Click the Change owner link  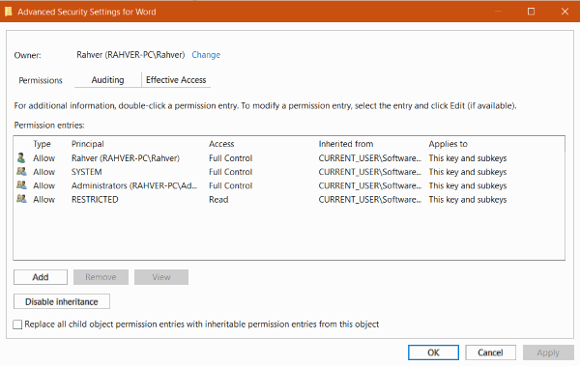pyautogui.click(x=206, y=55)
